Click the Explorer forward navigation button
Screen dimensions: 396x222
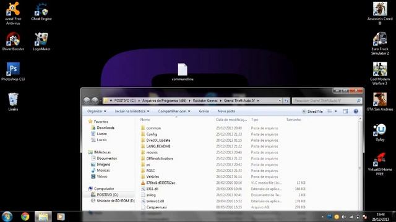click(x=95, y=101)
